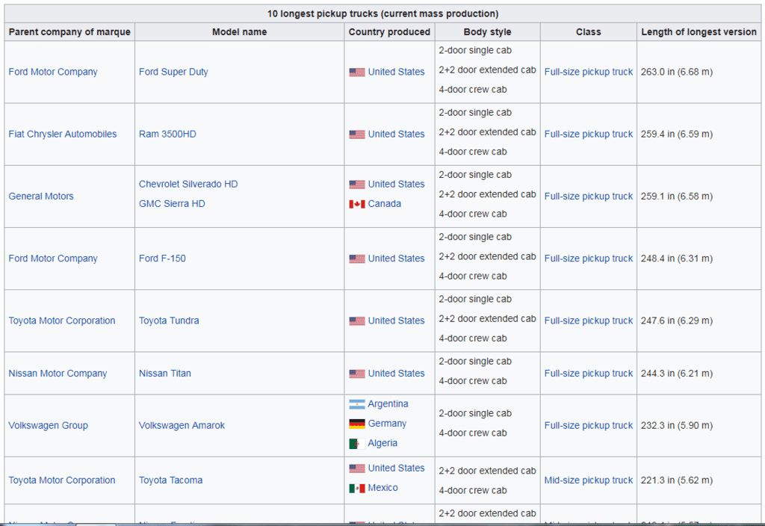Open the General Motors link
765x526 pixels.
[x=41, y=196]
